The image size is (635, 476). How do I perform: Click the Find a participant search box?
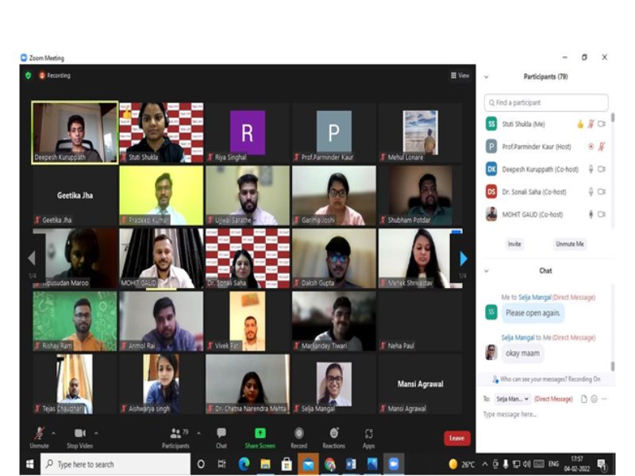click(x=546, y=103)
